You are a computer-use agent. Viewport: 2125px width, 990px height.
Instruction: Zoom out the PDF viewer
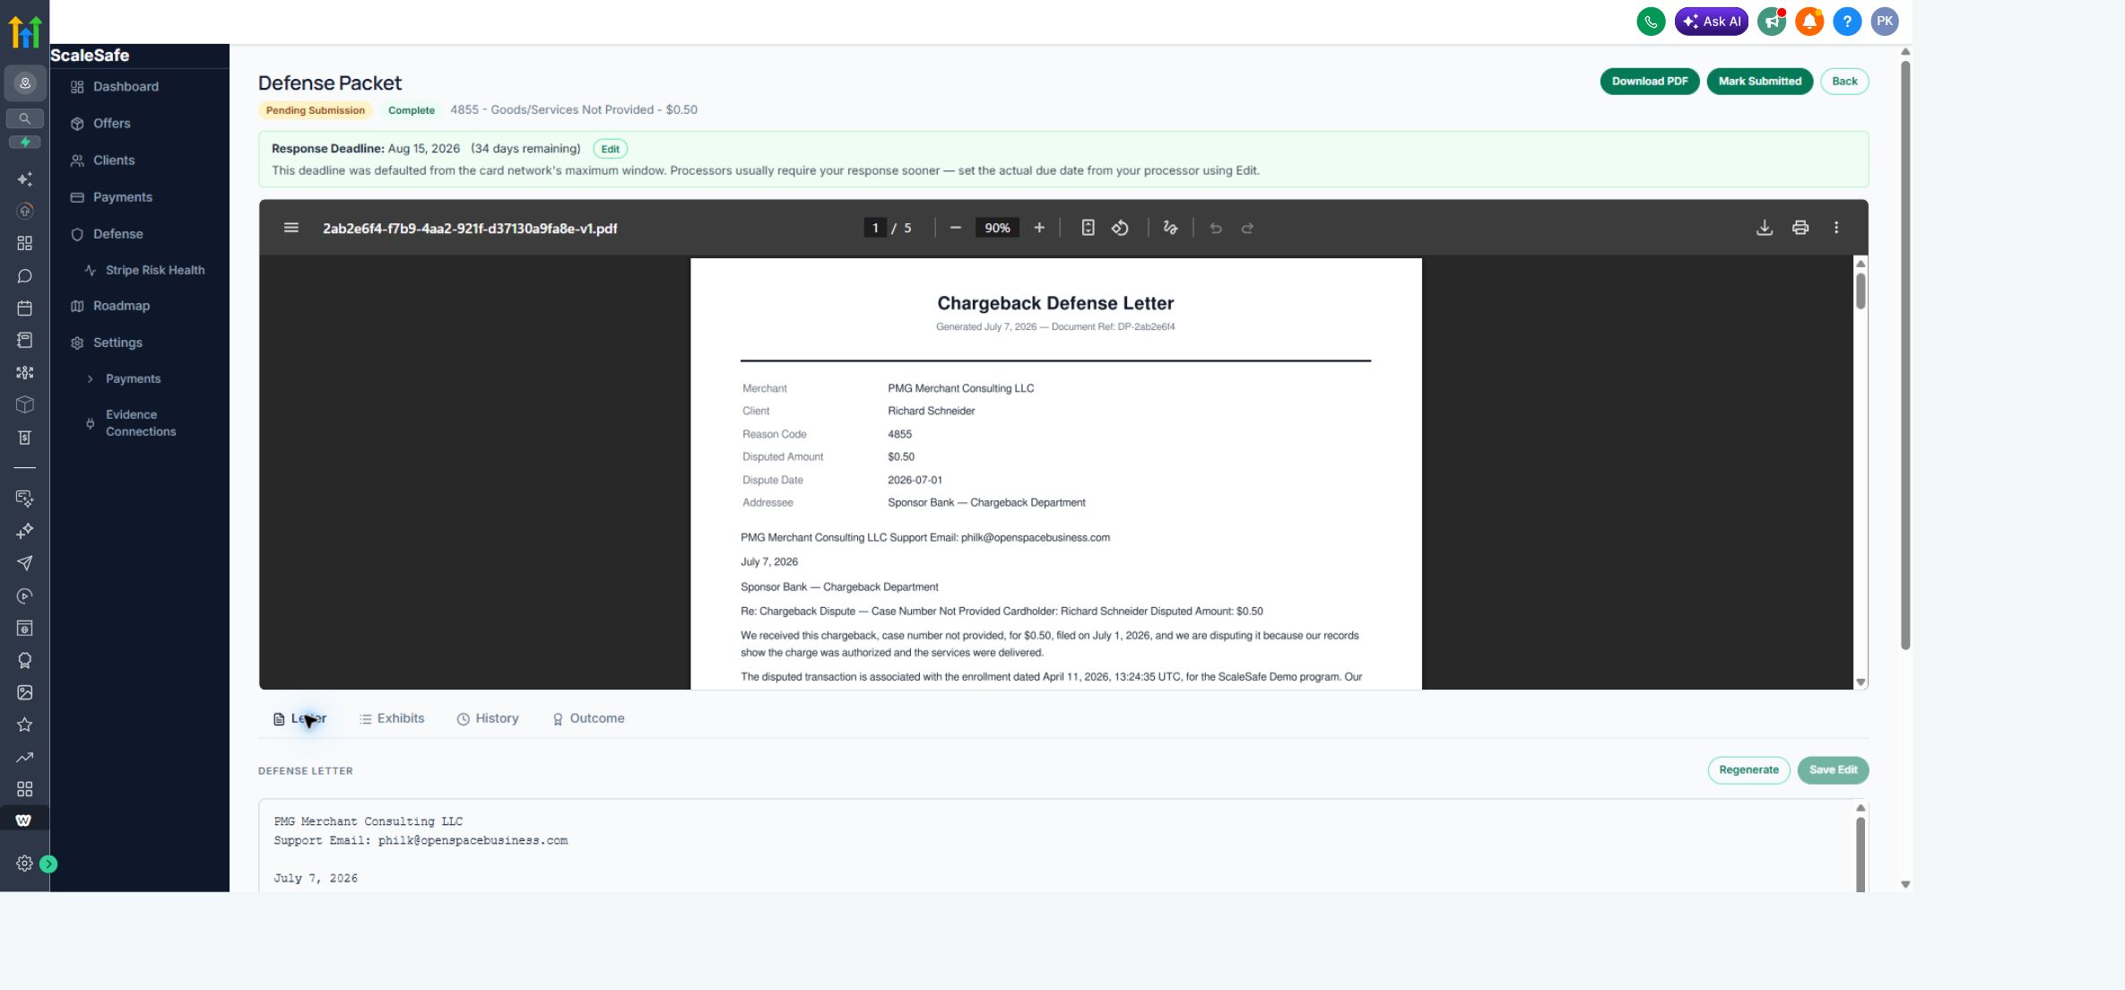pos(956,228)
